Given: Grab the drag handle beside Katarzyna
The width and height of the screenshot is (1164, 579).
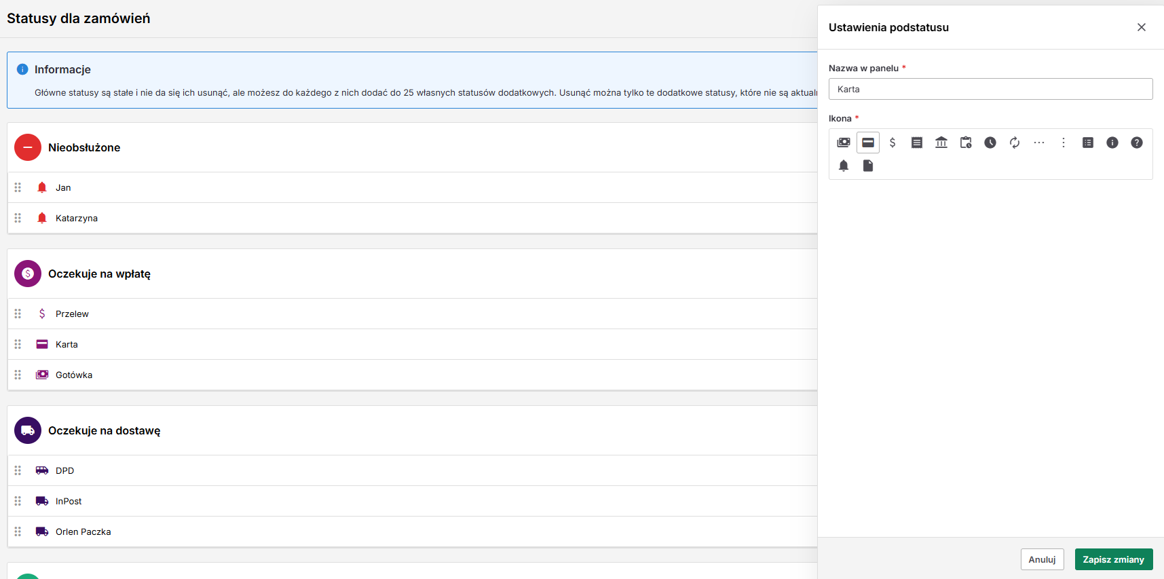Looking at the screenshot, I should coord(18,218).
